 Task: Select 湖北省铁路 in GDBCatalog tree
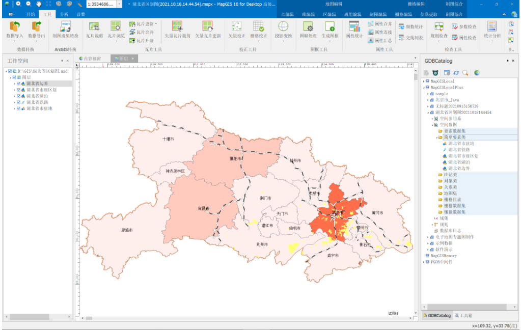459,150
